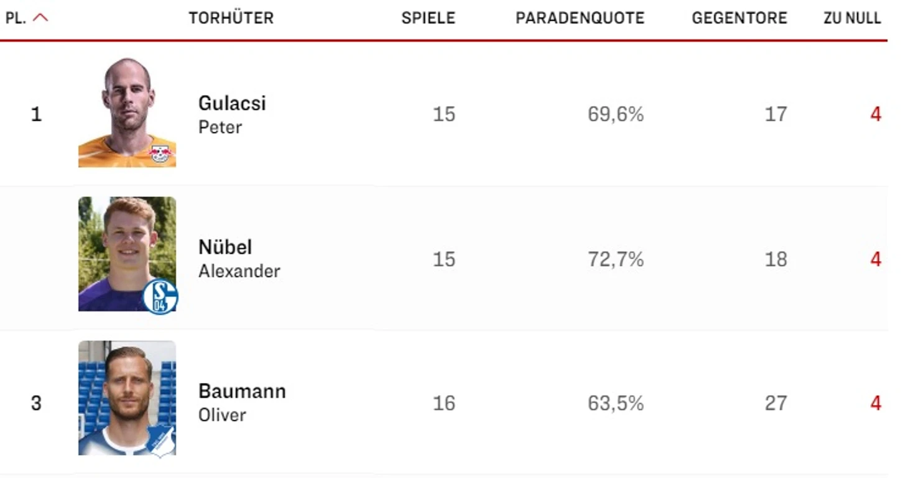The height and width of the screenshot is (478, 908).
Task: Click the red sort arrow beside PL.
Action: coord(40,18)
